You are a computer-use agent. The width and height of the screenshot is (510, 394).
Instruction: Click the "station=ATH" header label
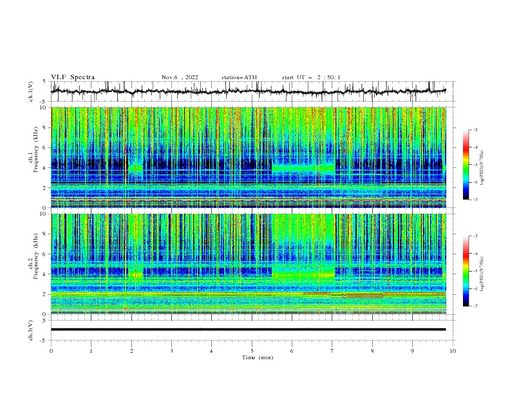239,77
